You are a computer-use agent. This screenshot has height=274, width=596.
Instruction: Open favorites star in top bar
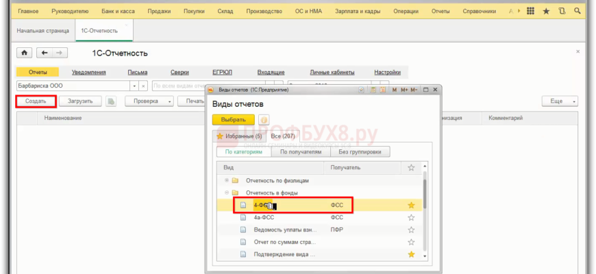click(x=546, y=12)
